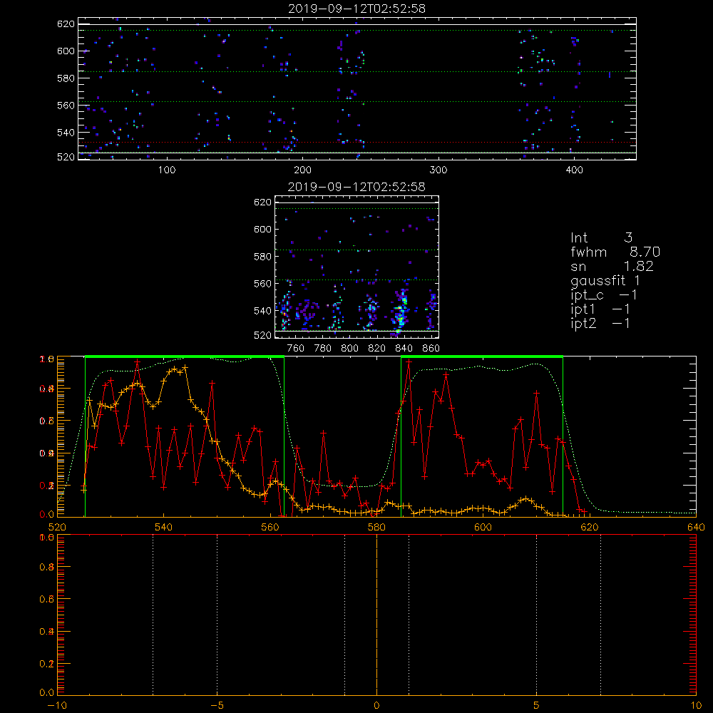
Task: Click y-axis label 600 on the top plot
Action: click(x=66, y=51)
